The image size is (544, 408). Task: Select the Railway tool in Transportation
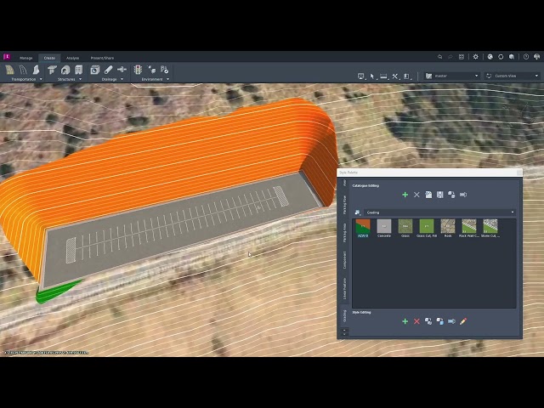click(23, 70)
